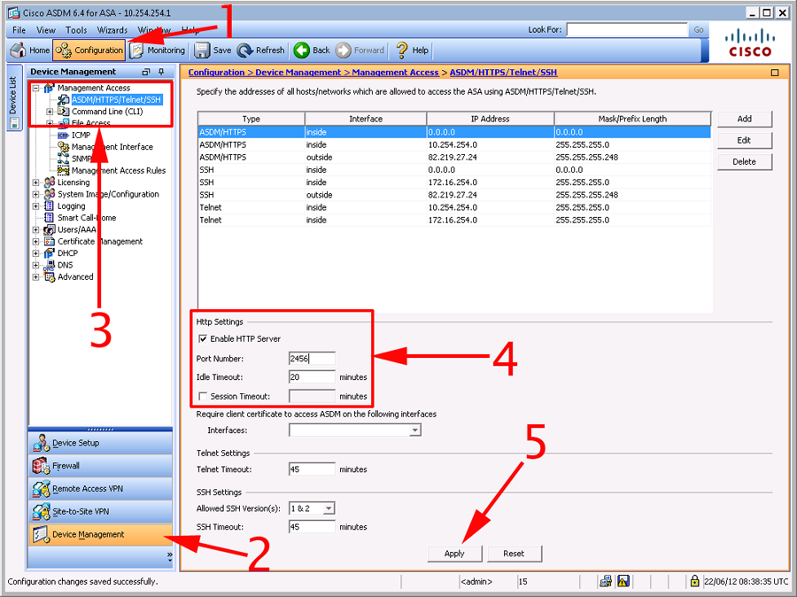Open the Wizards menu
797x597 pixels.
112,29
